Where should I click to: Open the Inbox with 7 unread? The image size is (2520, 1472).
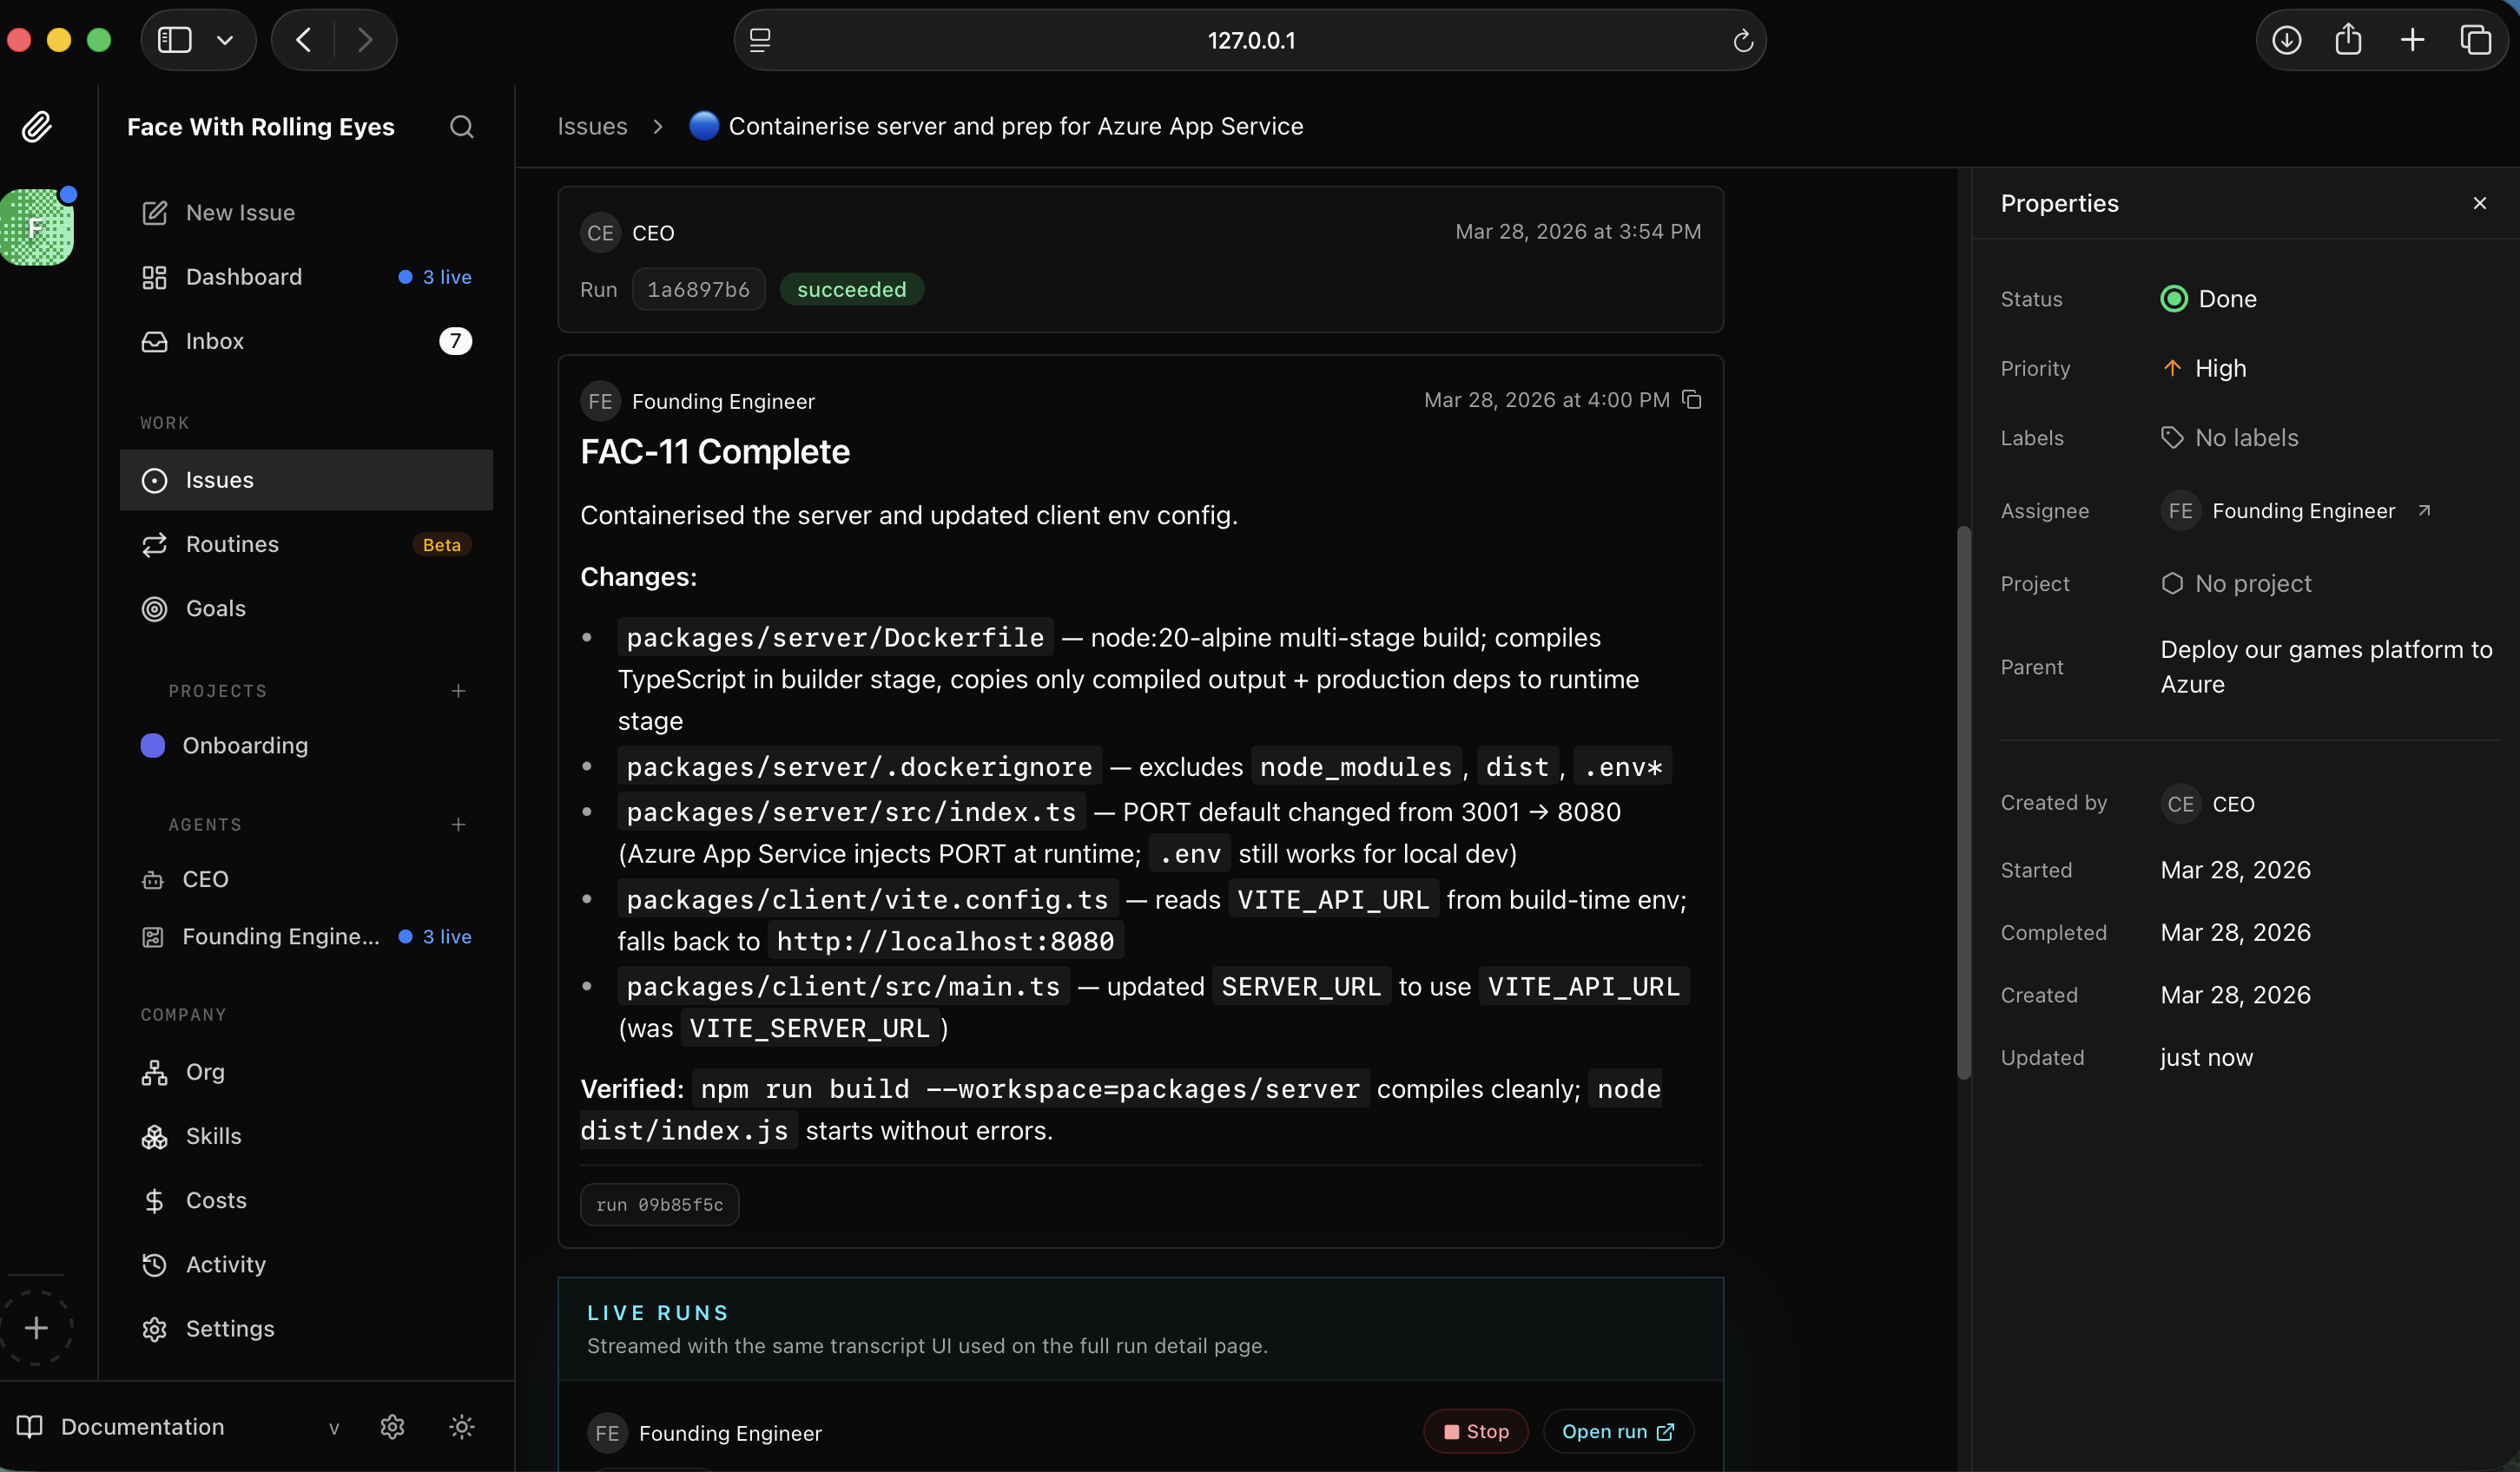(x=214, y=341)
